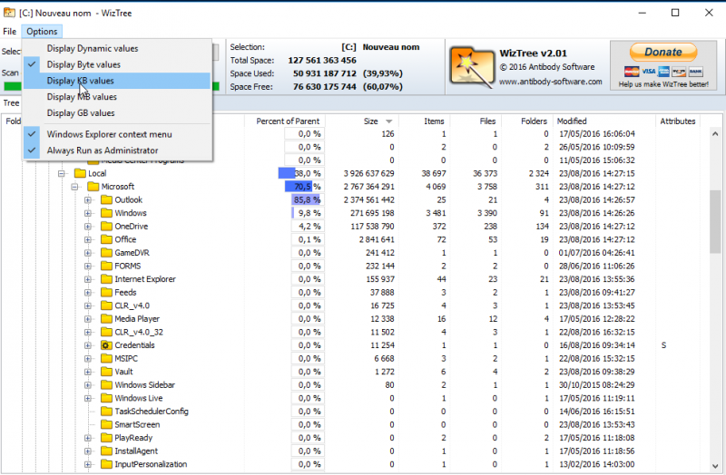The image size is (726, 475).
Task: Expand the Internet Explorer folder node
Action: click(88, 279)
